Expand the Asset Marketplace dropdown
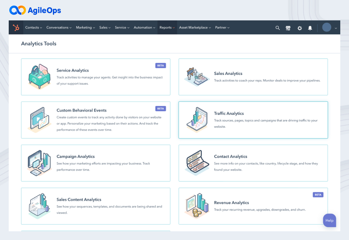The image size is (349, 240). 195,28
